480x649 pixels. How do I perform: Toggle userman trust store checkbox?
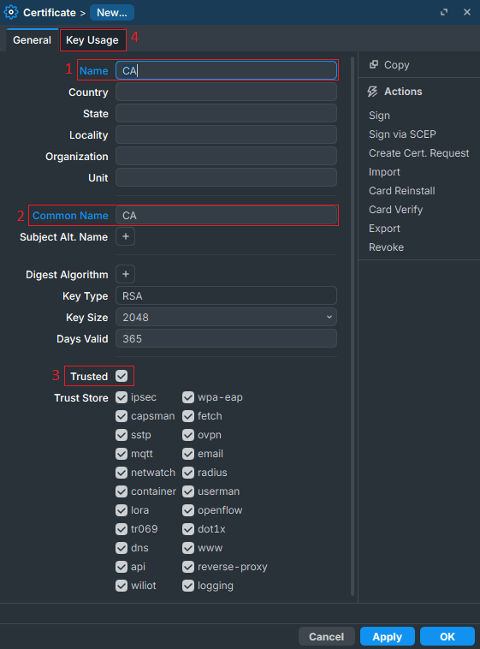point(188,491)
